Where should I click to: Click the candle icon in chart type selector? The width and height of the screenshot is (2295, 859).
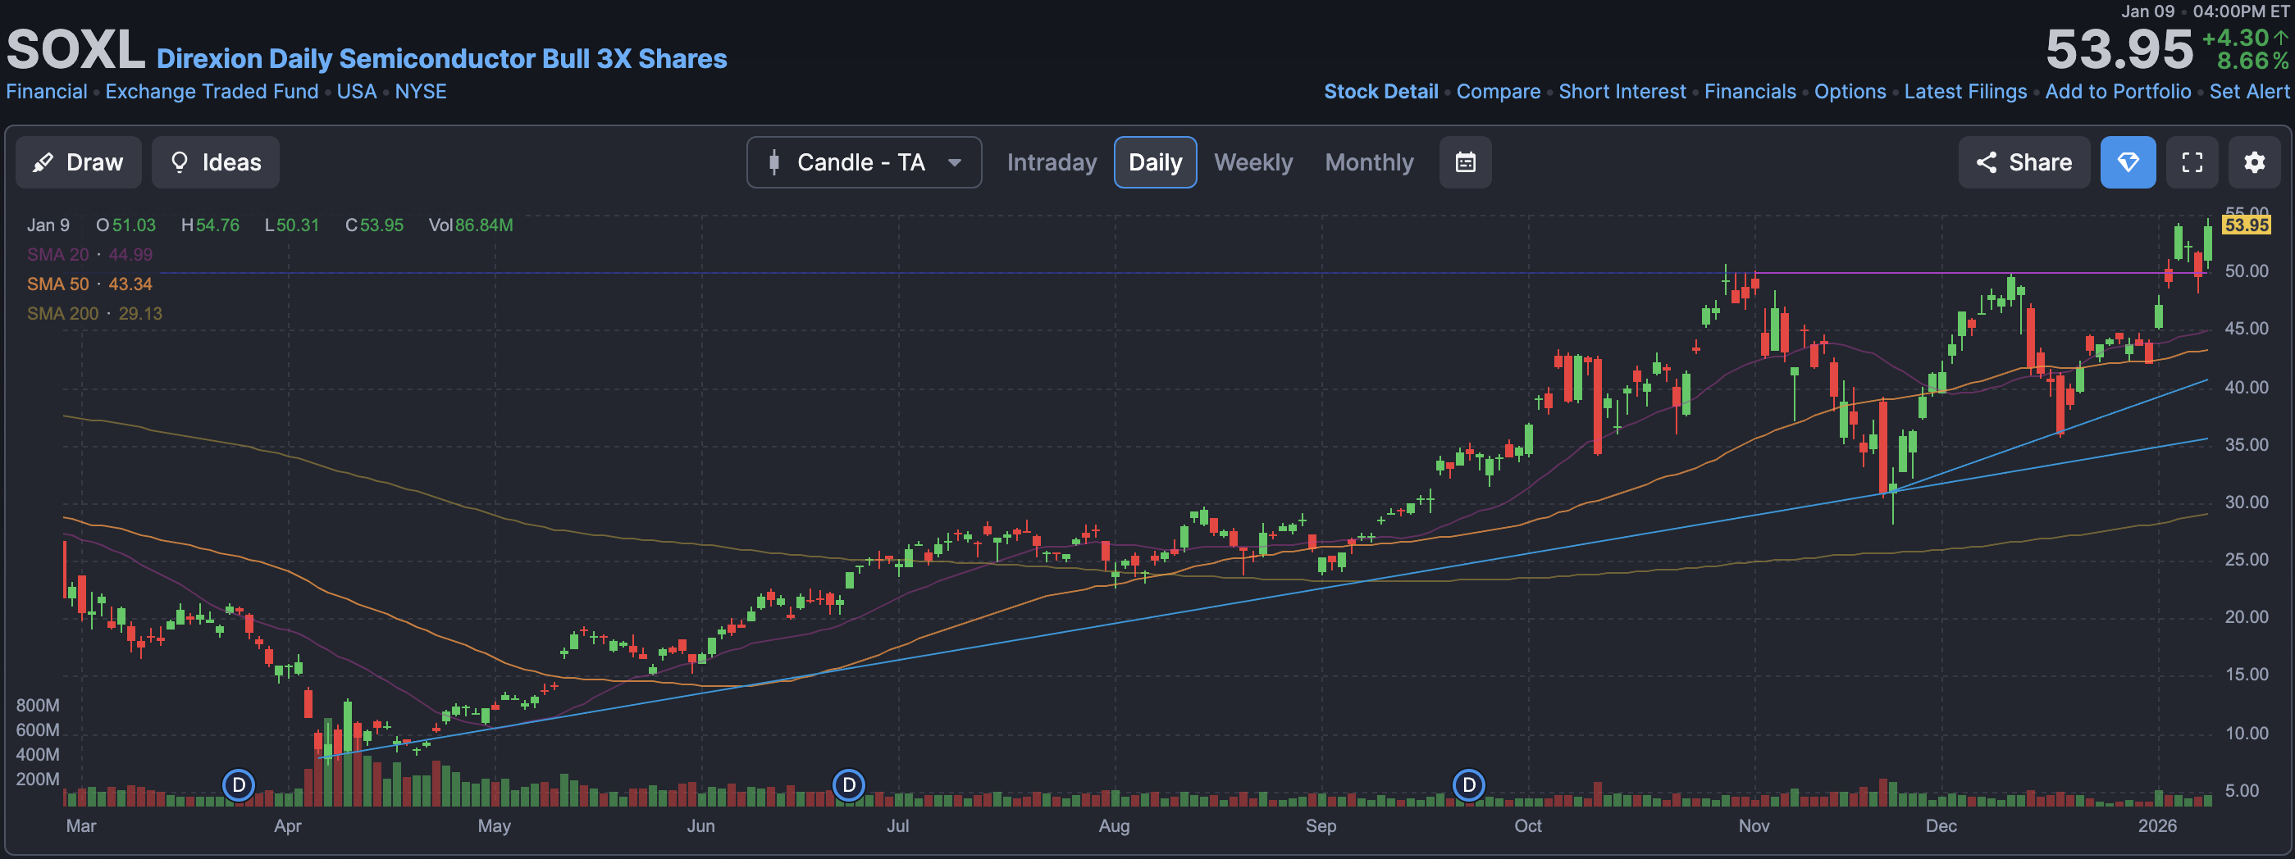[773, 162]
